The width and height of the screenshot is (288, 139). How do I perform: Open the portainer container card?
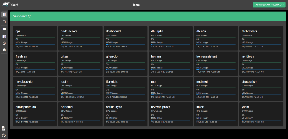(x=80, y=114)
